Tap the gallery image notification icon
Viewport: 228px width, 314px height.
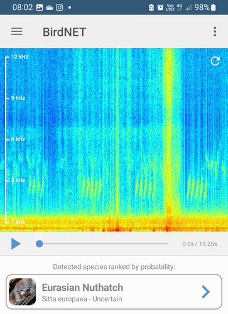40,8
